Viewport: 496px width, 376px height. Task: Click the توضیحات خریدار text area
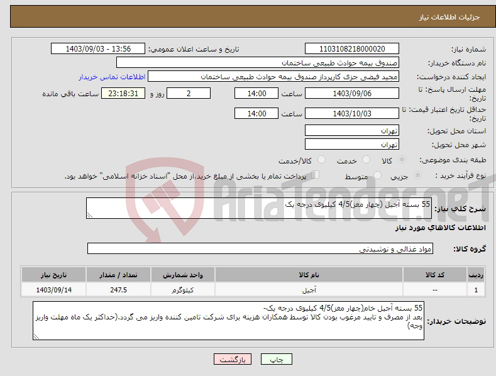(x=228, y=321)
